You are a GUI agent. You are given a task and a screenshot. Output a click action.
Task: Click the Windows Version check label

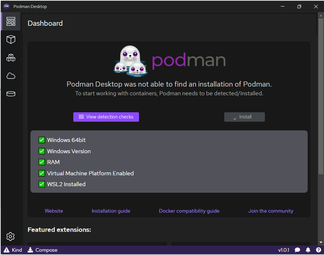tap(69, 151)
